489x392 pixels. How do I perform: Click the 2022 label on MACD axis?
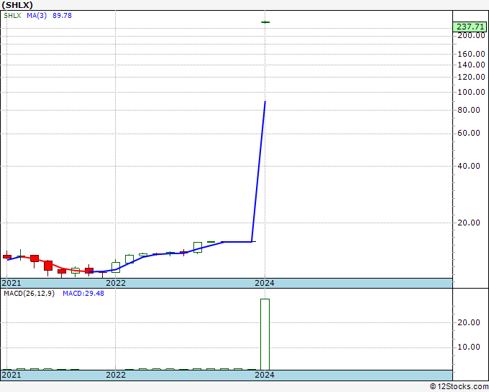point(116,375)
